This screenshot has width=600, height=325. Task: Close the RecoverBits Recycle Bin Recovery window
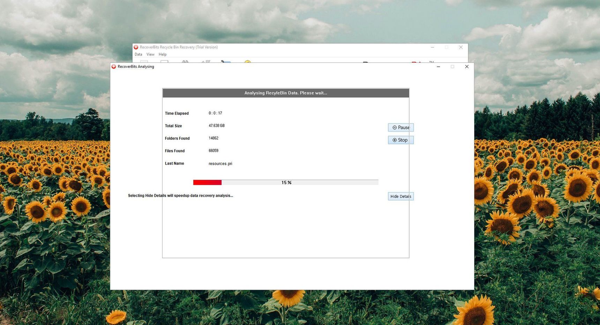461,47
